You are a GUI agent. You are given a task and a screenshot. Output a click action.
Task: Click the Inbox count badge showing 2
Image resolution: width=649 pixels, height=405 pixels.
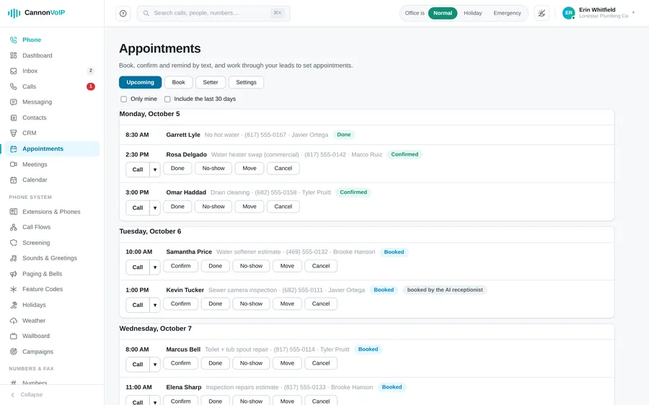[x=91, y=71]
